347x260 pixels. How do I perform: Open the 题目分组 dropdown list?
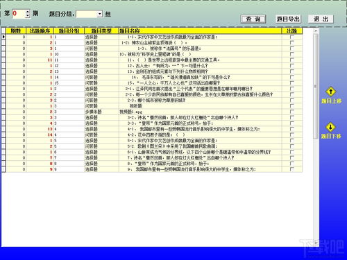coord(100,14)
